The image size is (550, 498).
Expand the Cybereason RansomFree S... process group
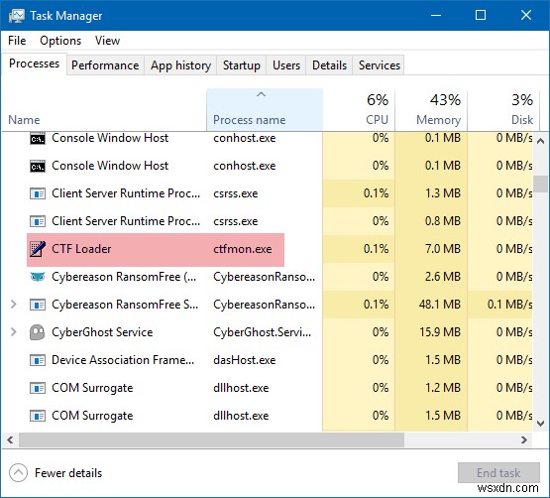pyautogui.click(x=13, y=305)
